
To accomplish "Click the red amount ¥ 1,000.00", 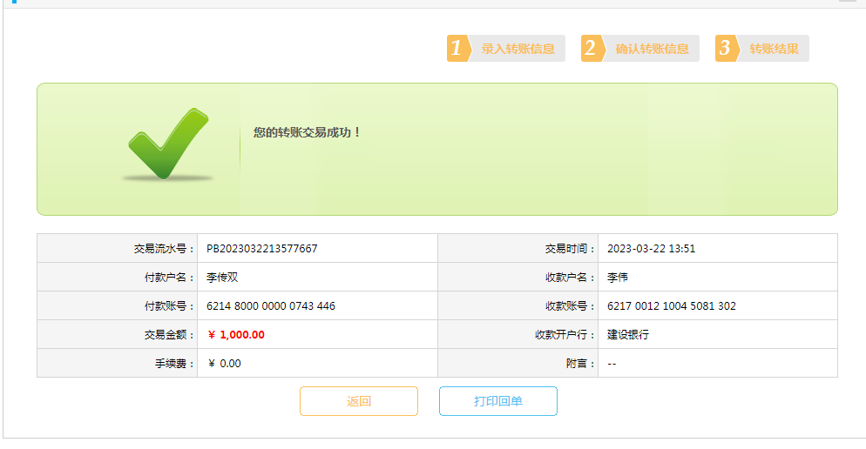I will coord(236,335).
